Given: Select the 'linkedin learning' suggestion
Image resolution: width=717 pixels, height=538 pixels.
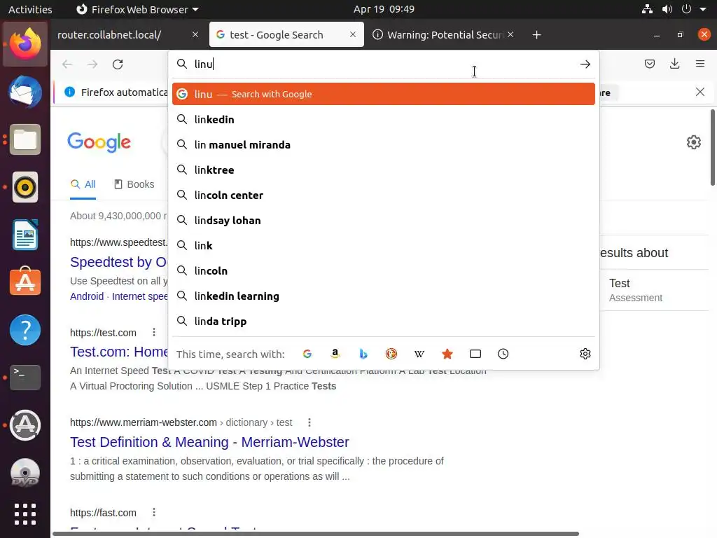Looking at the screenshot, I should coord(383,296).
